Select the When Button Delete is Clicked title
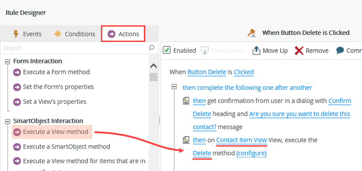 pyautogui.click(x=306, y=33)
